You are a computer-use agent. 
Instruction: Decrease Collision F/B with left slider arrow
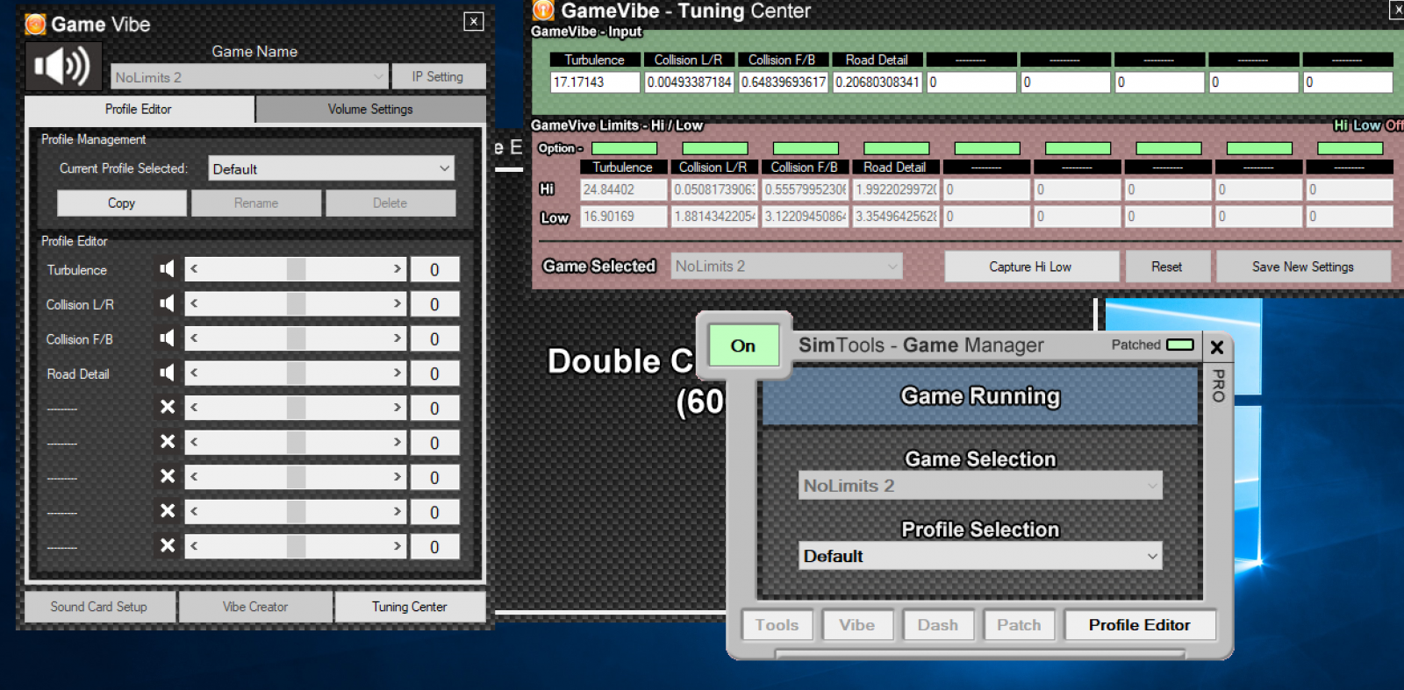(x=194, y=338)
